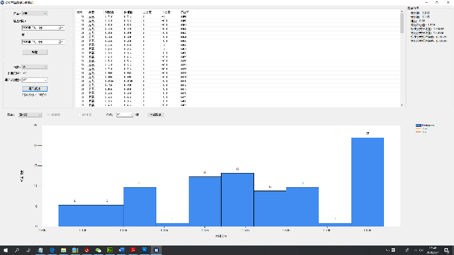The image size is (454, 255).
Task: Click the query button below the date fields
Action: point(35,52)
